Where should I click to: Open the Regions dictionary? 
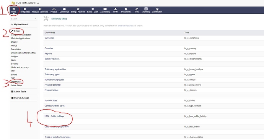click(48, 53)
